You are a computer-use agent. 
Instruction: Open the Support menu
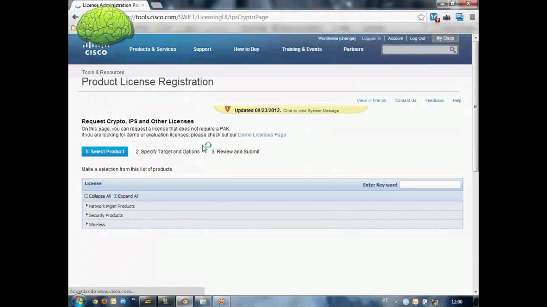pos(202,49)
